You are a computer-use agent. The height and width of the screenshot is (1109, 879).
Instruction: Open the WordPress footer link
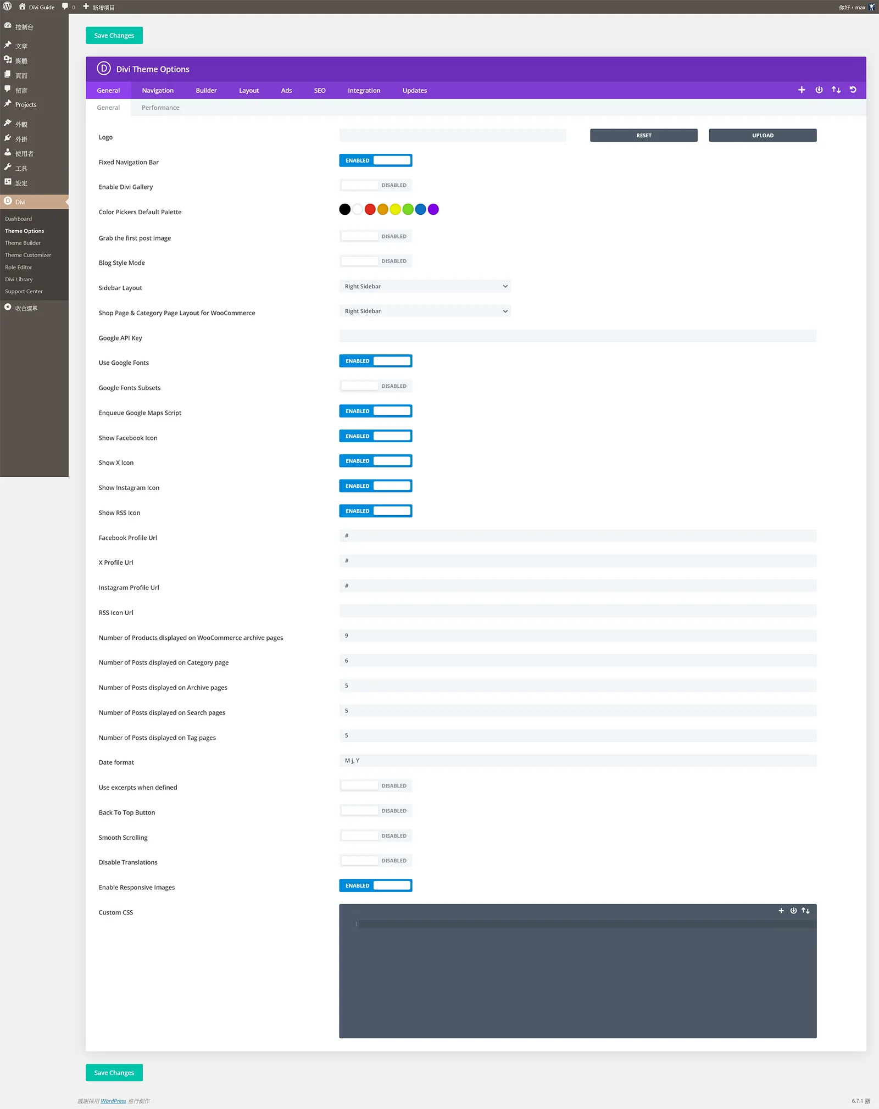coord(113,1101)
